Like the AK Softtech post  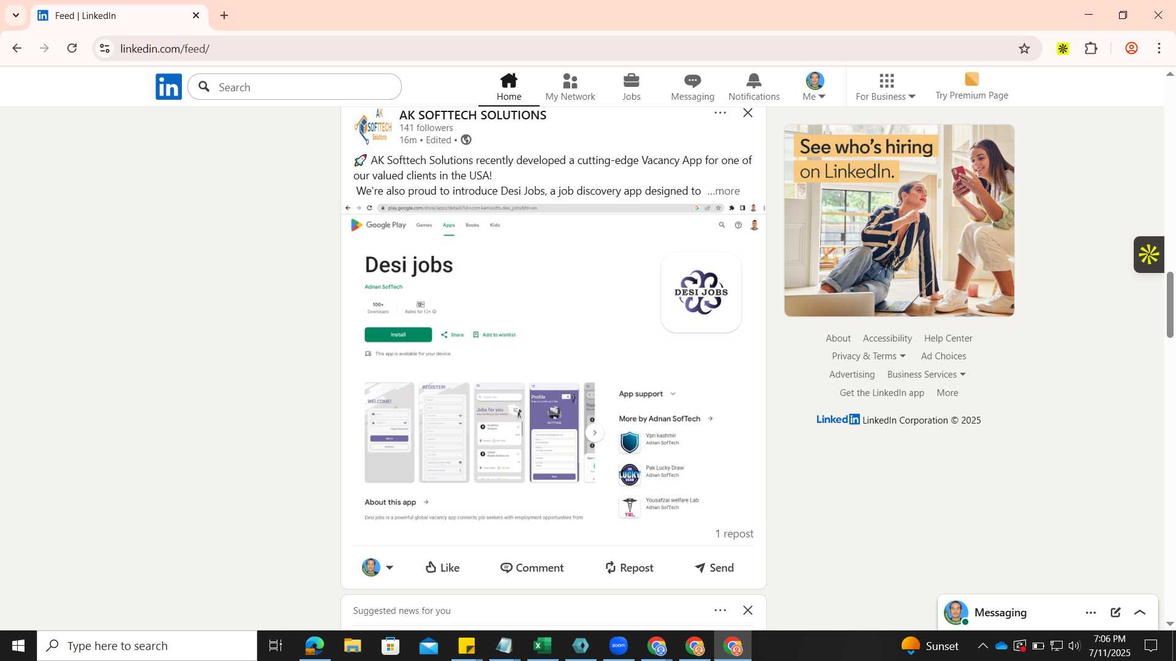tap(442, 567)
